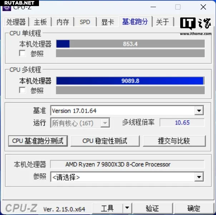Switch to the 内存 tab
This screenshot has height=215, width=216.
click(x=63, y=22)
